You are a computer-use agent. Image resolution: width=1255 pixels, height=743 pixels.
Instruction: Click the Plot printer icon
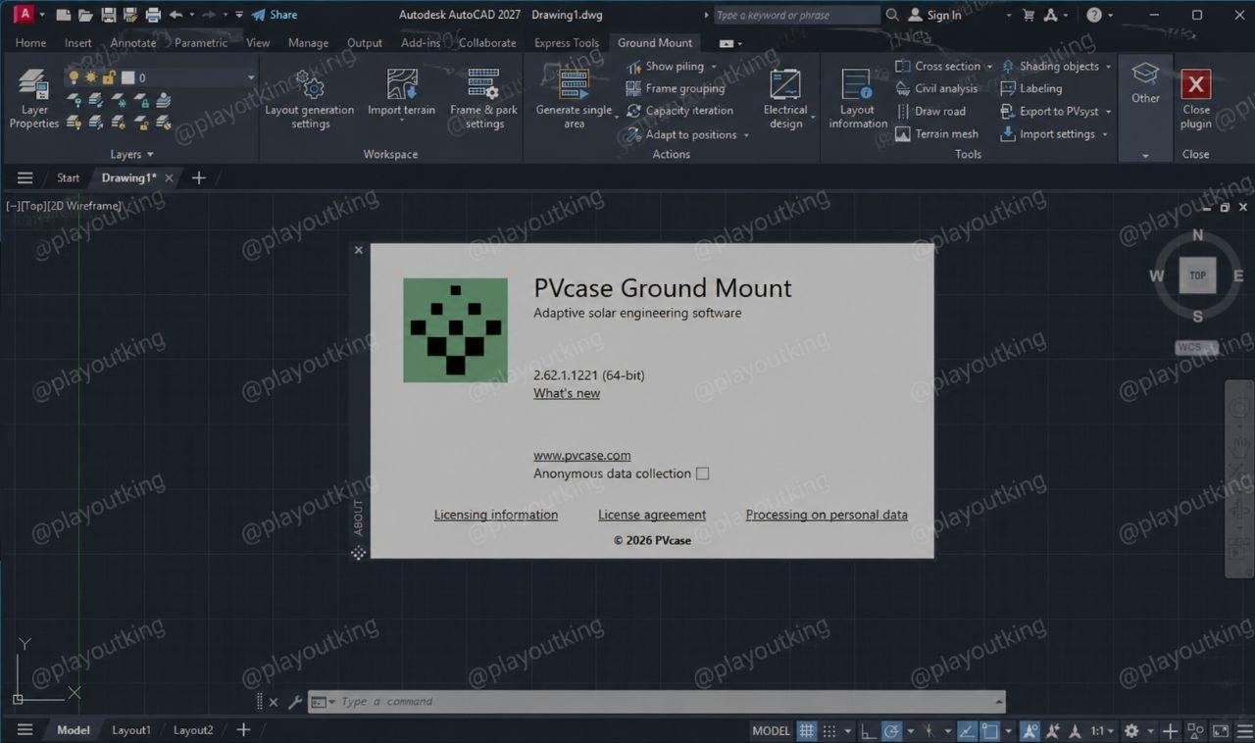coord(153,15)
